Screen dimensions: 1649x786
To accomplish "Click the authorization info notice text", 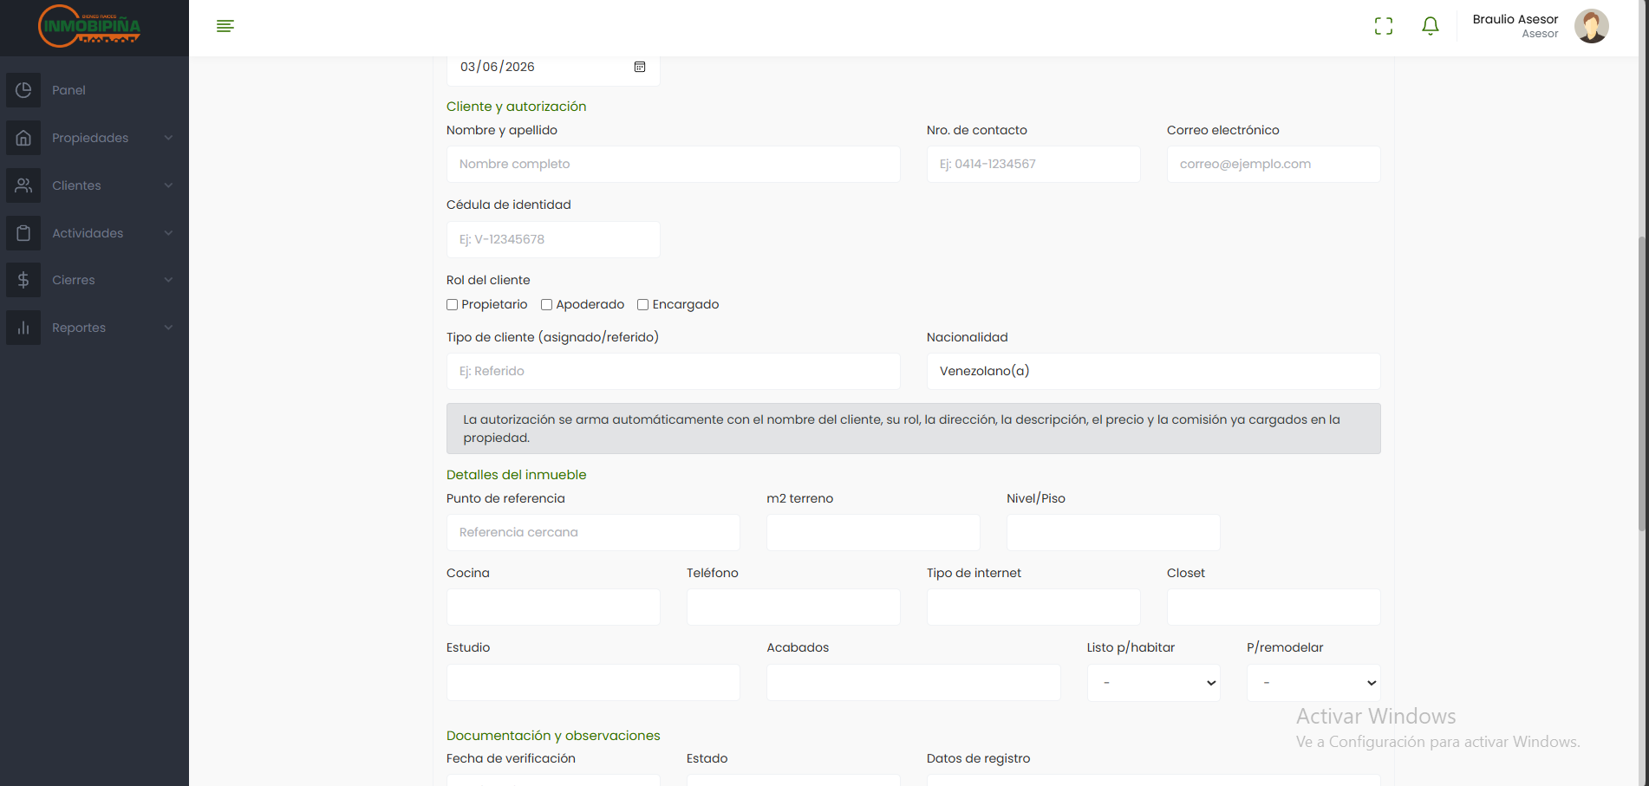I will tap(902, 428).
